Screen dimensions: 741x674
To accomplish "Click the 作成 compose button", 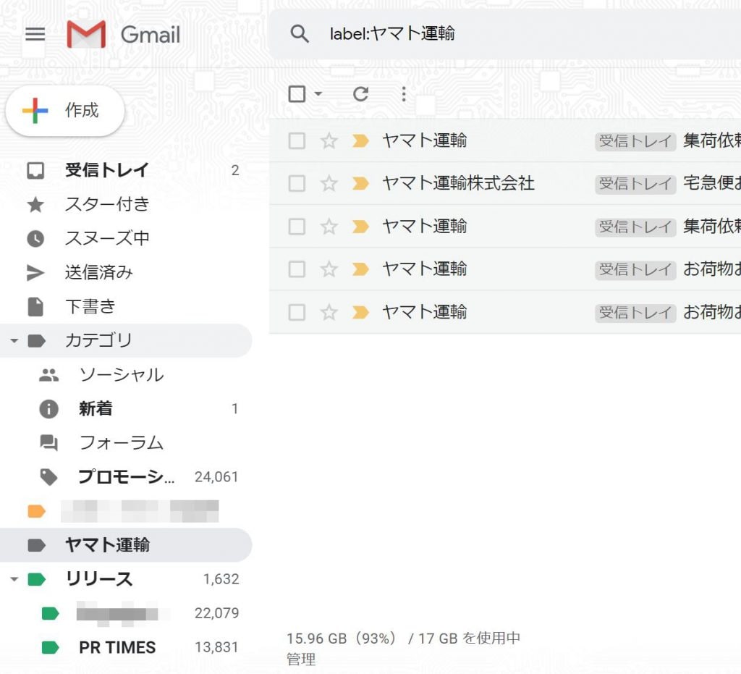I will pos(65,111).
